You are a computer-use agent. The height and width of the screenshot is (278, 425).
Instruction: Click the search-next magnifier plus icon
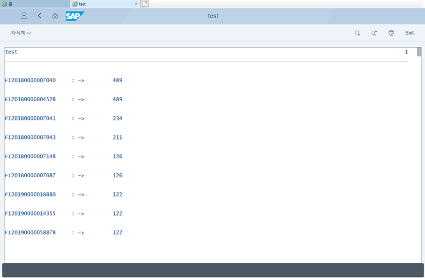[x=374, y=33]
